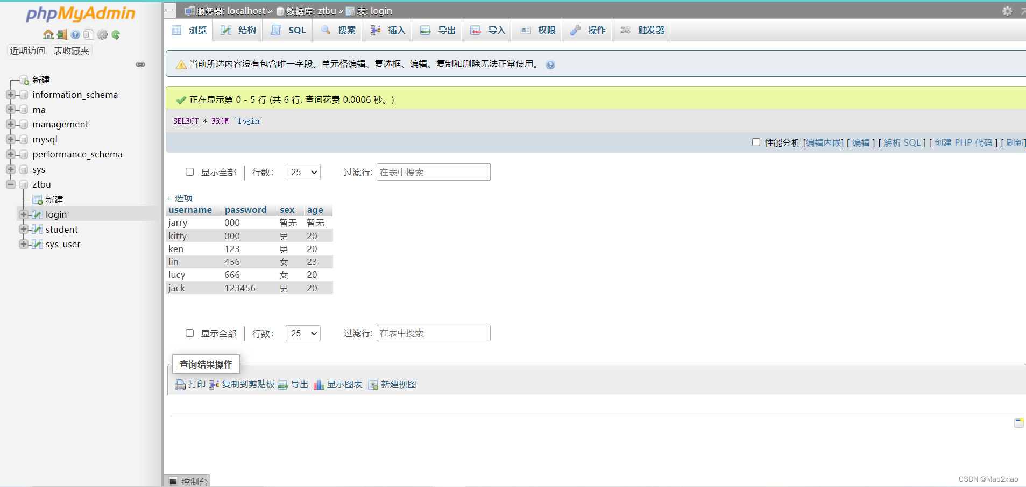Open the 权限 privileges tab

tap(537, 30)
